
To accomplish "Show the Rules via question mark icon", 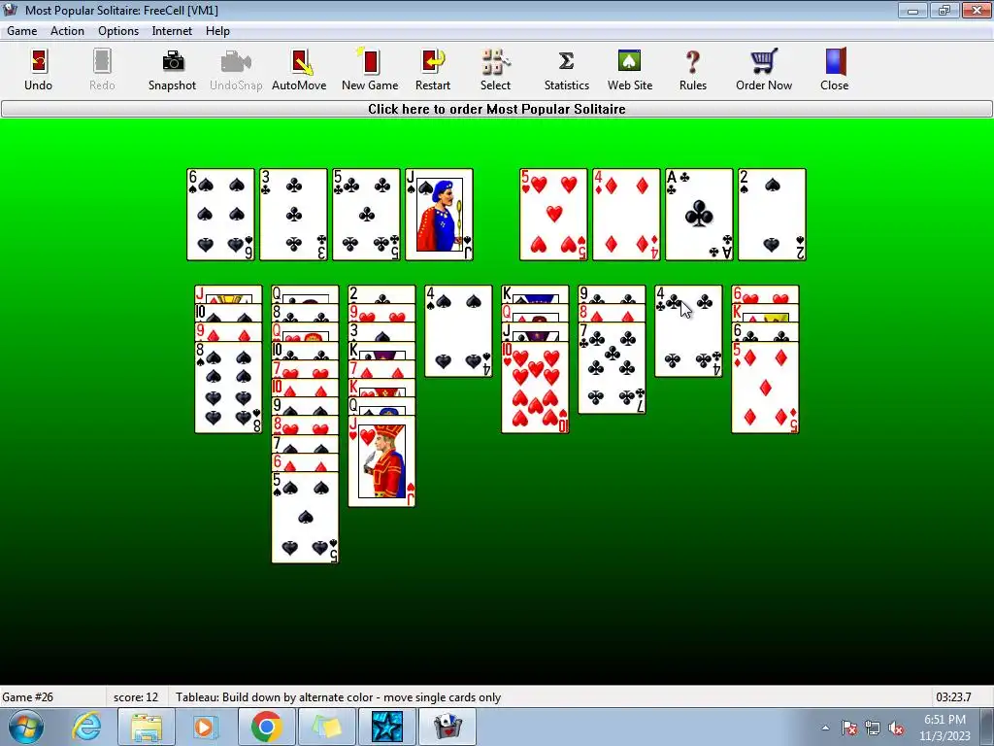I will (x=692, y=70).
